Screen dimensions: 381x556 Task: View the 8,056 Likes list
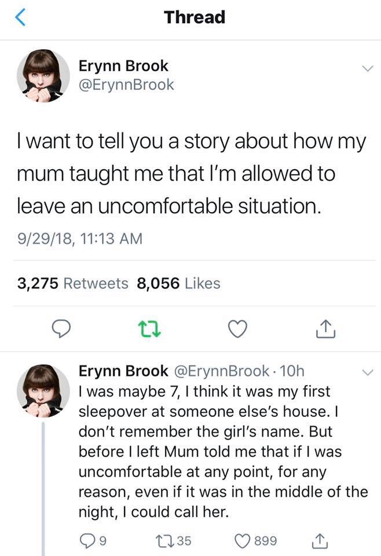click(179, 283)
